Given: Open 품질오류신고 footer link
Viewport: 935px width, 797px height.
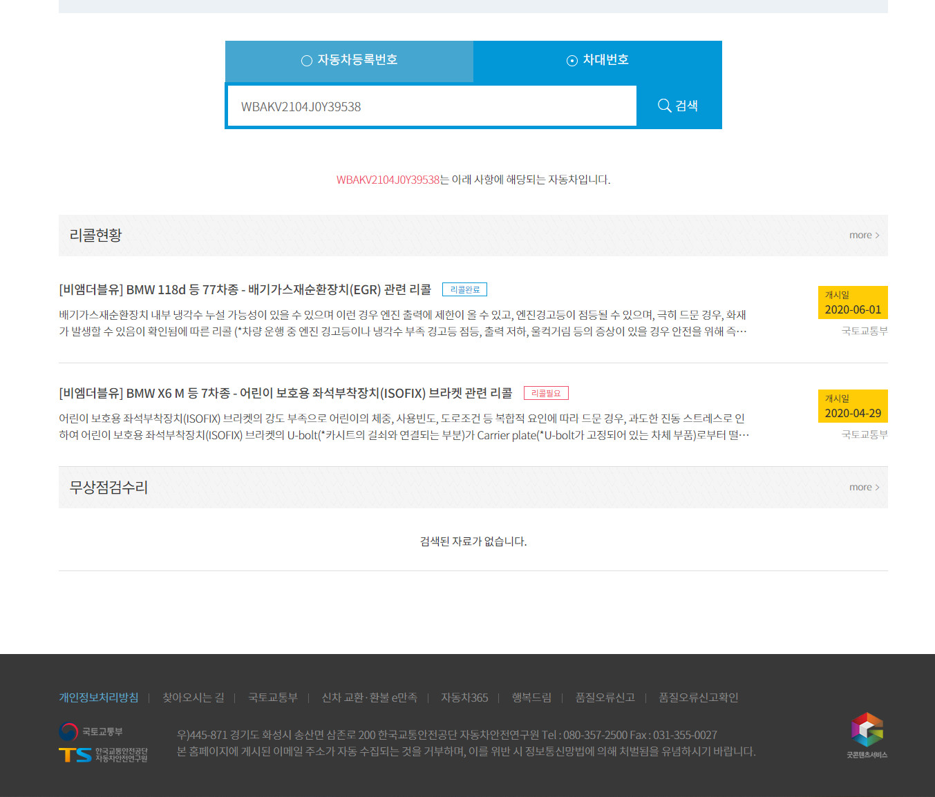Looking at the screenshot, I should coord(605,698).
